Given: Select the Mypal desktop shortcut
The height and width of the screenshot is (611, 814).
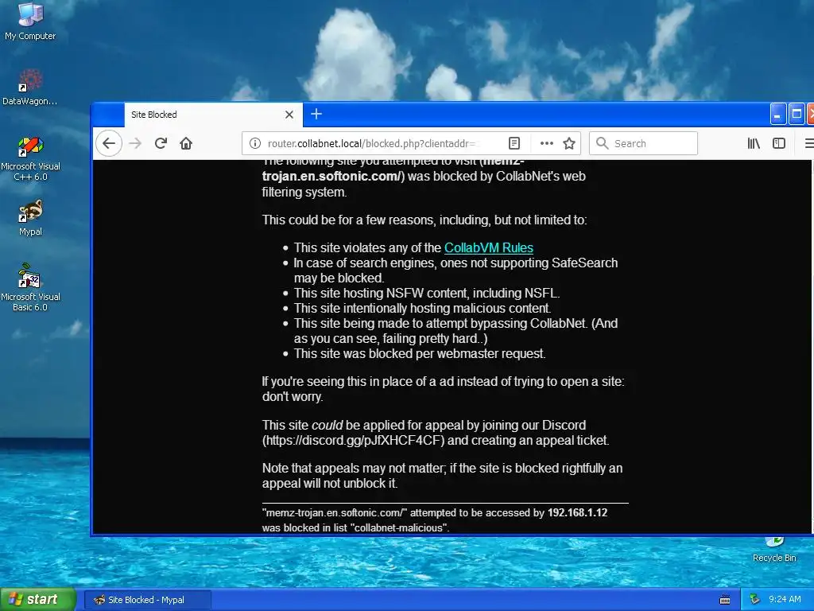Looking at the screenshot, I should point(30,218).
